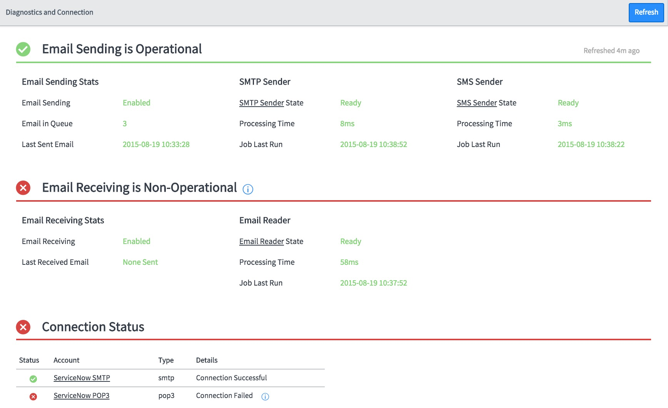The image size is (668, 408).
Task: Open the SMTP Sender link
Action: [x=262, y=103]
